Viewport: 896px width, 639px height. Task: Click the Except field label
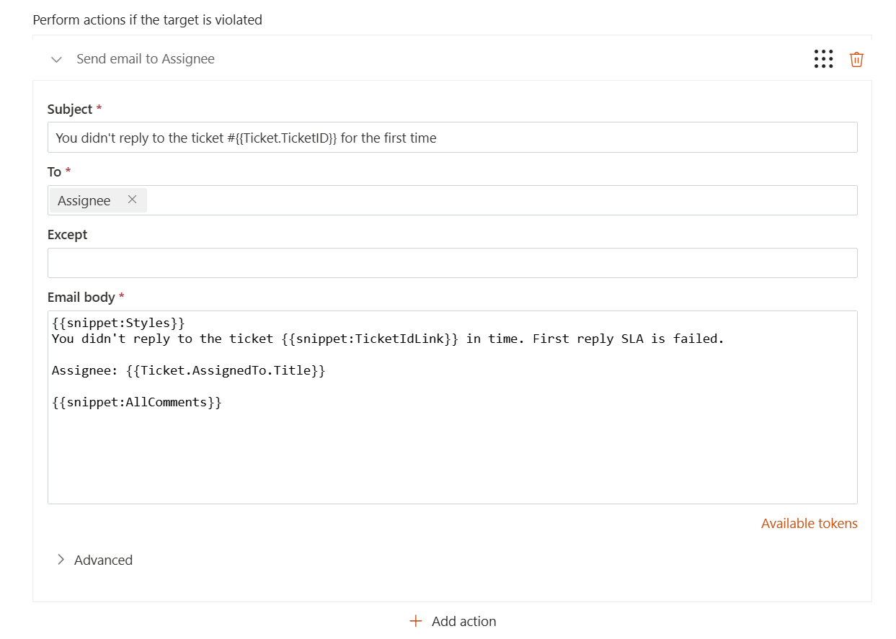click(67, 235)
